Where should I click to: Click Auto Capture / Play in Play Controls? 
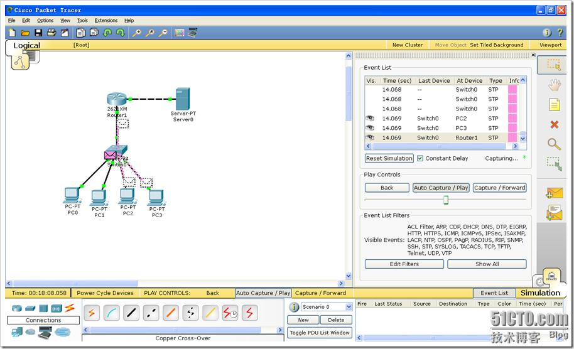point(441,188)
